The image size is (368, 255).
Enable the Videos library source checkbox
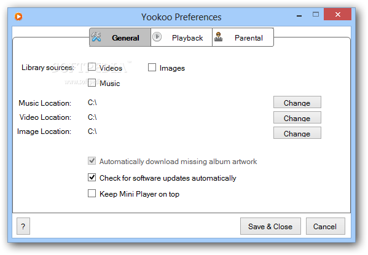pos(92,67)
